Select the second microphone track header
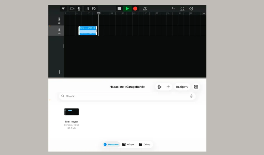The width and height of the screenshot is (264, 155). 56,31
